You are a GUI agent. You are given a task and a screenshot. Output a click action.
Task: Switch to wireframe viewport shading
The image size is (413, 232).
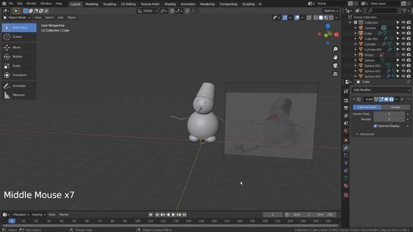pos(316,17)
